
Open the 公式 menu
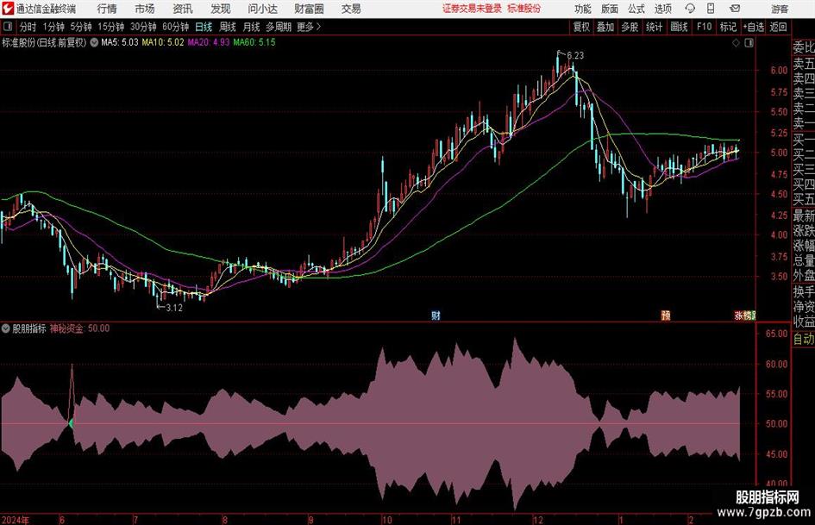(x=636, y=9)
